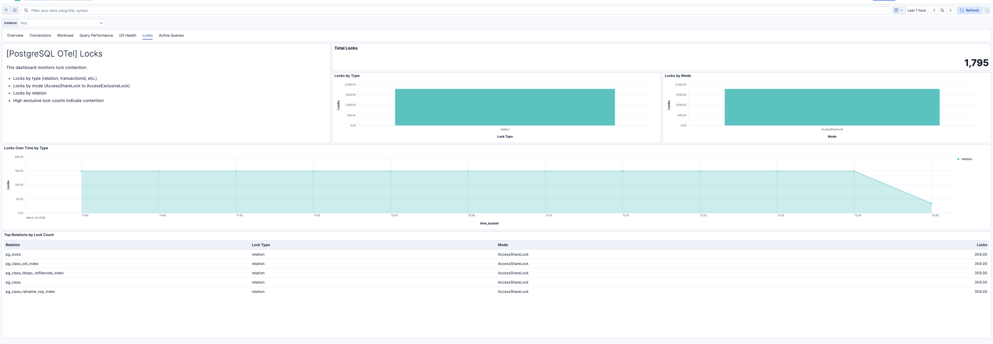Click the filter options icon next to the search bar
Image resolution: width=993 pixels, height=344 pixels.
(6, 10)
